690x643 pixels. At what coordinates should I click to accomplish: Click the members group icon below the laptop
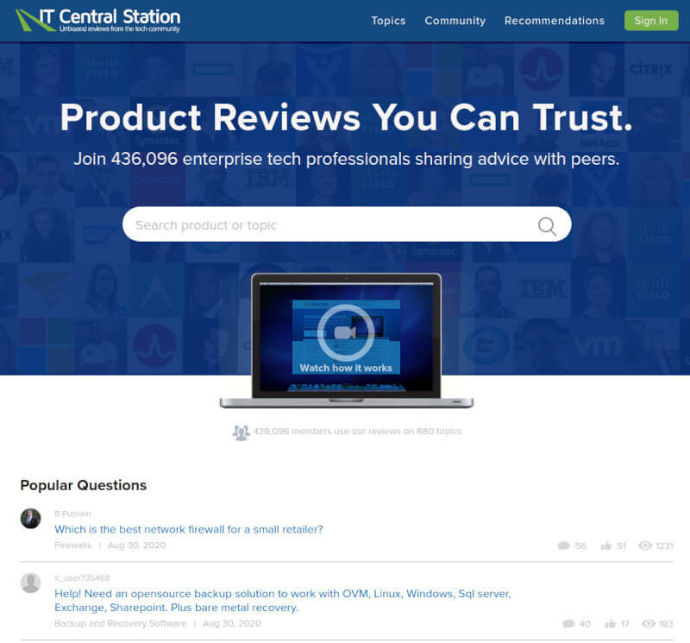coord(241,432)
